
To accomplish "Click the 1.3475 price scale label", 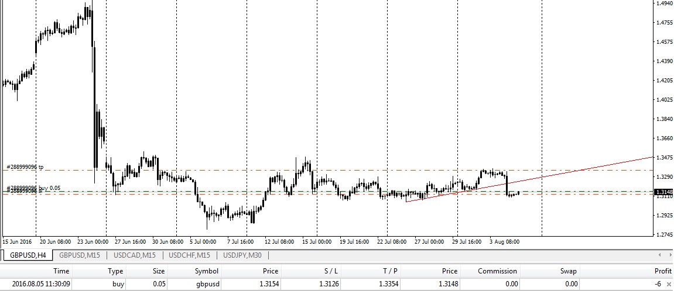I will (x=665, y=157).
